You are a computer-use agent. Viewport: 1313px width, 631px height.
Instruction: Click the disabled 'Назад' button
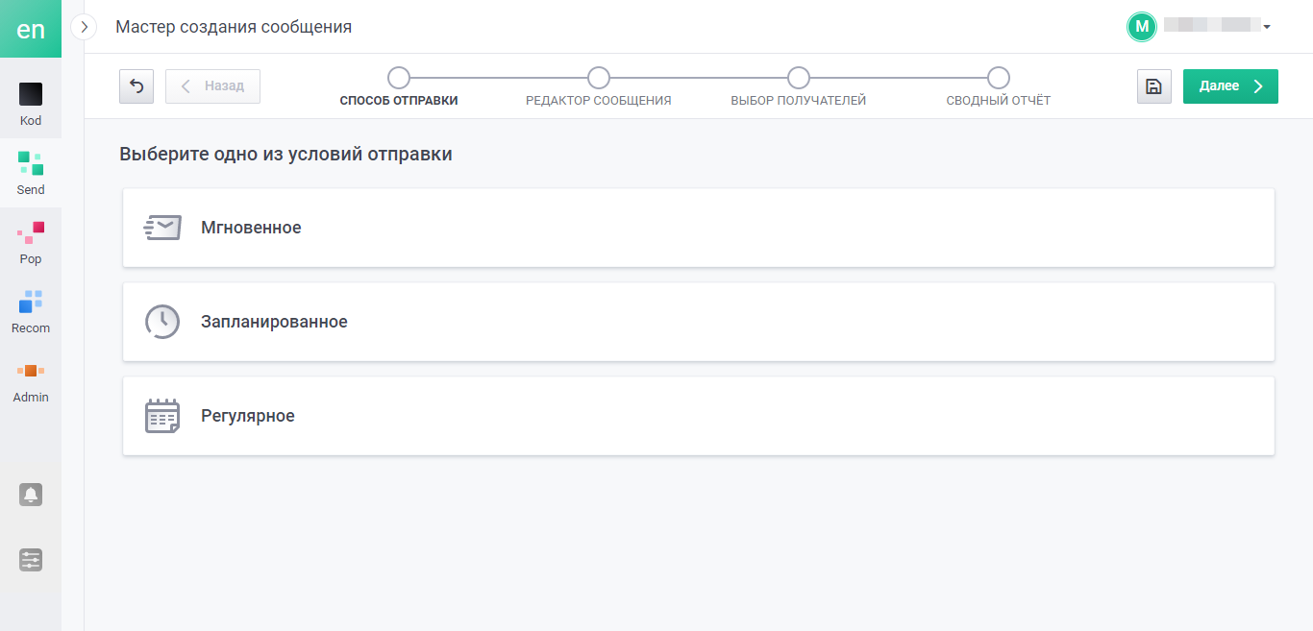point(212,86)
